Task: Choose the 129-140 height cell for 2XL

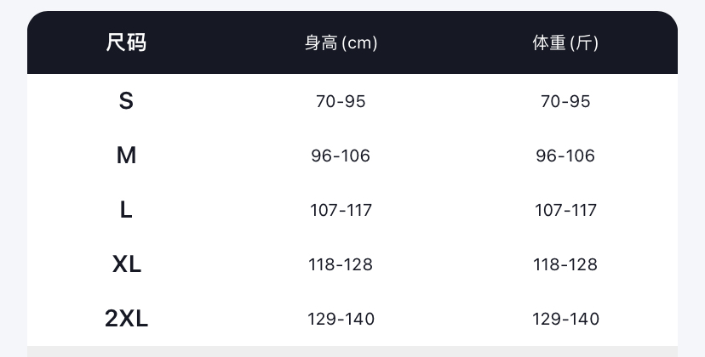Action: click(341, 319)
